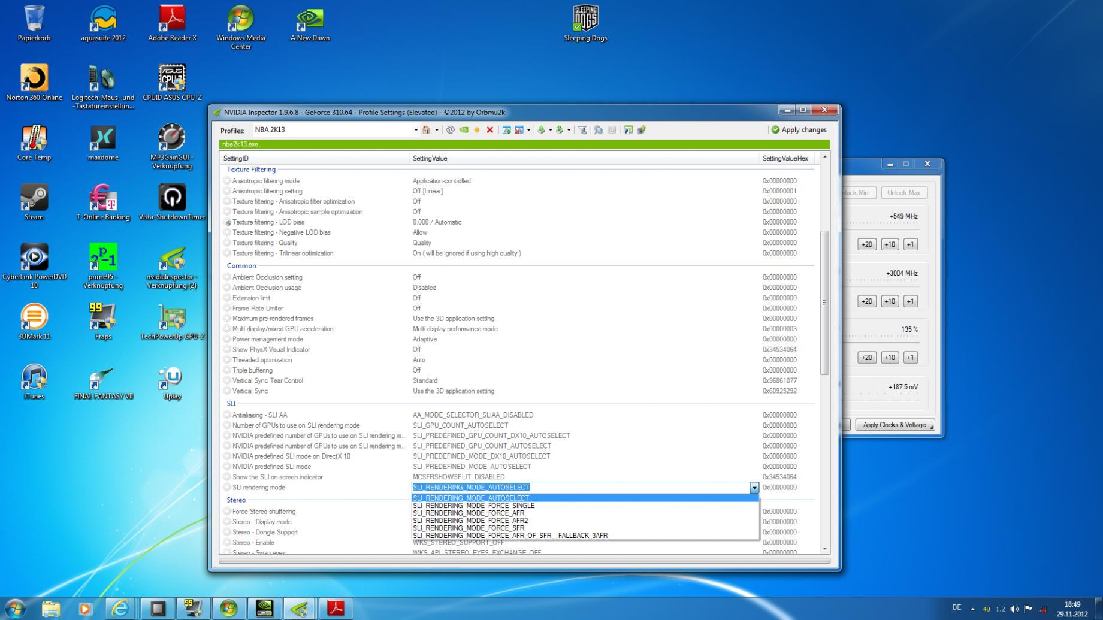Click the volume speaker tray icon
The height and width of the screenshot is (620, 1103).
[x=1014, y=609]
